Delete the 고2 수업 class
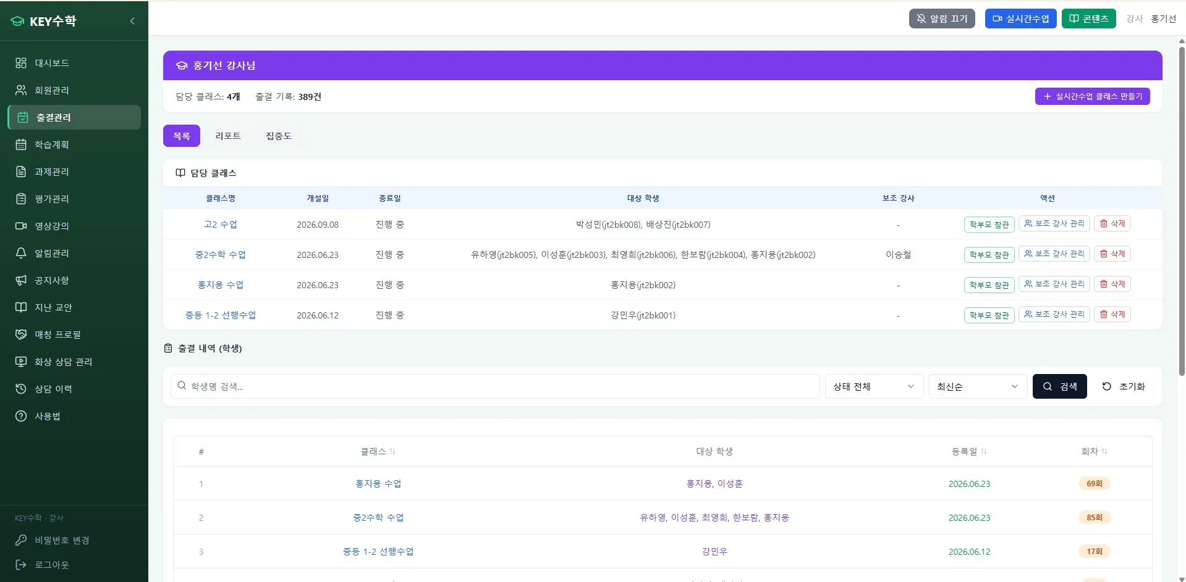The image size is (1186, 582). pyautogui.click(x=1112, y=223)
